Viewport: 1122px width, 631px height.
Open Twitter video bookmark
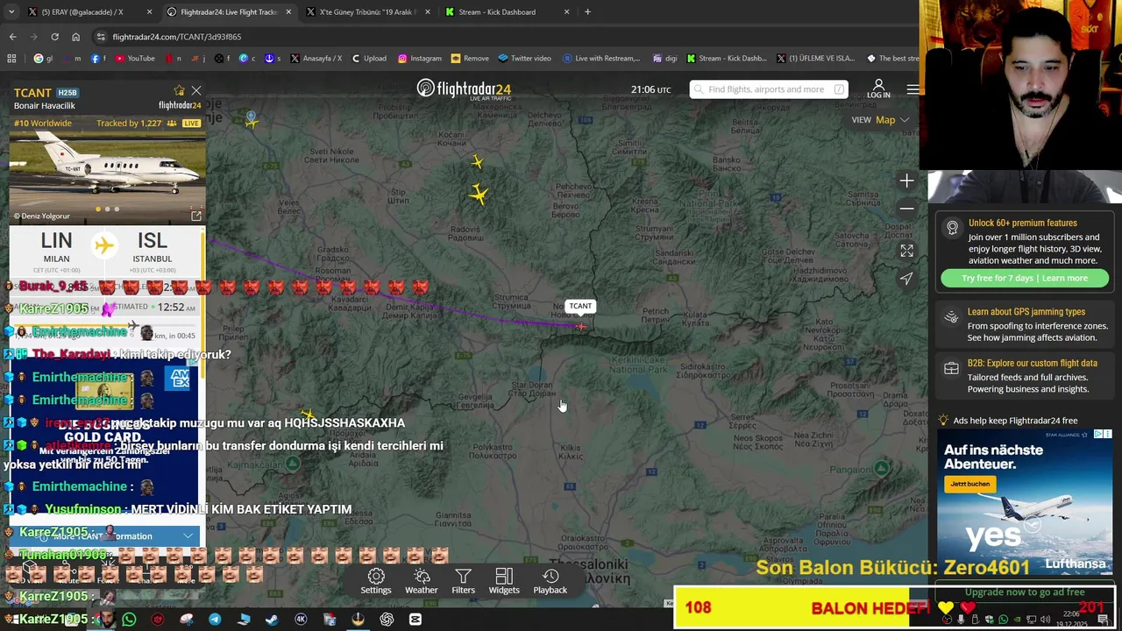[524, 59]
